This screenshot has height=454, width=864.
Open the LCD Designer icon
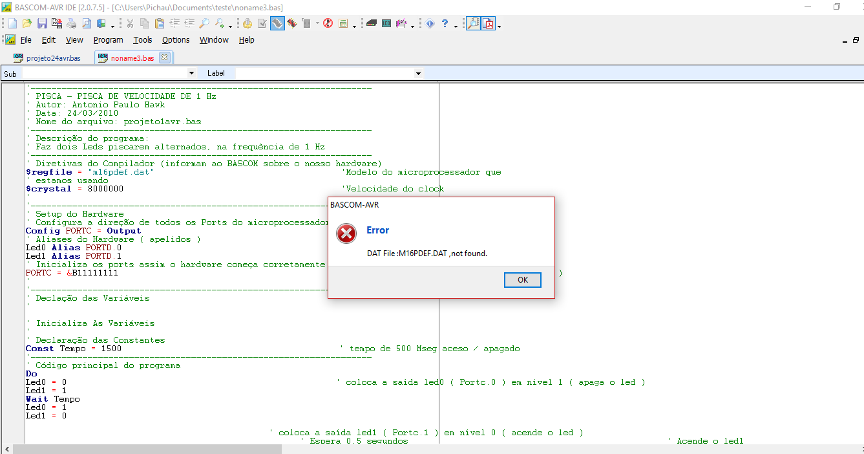pyautogui.click(x=386, y=23)
